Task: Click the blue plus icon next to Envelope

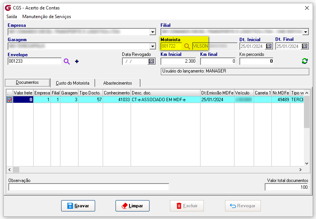Action: (x=77, y=62)
